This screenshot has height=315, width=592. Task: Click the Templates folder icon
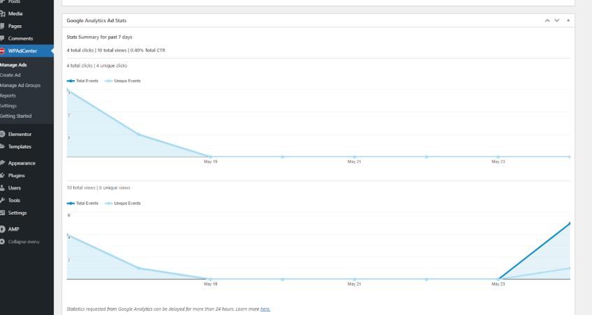point(2,146)
